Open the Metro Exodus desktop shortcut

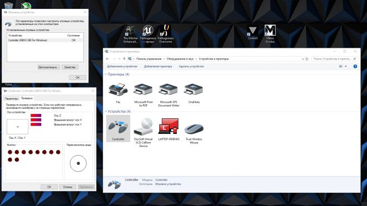(x=270, y=34)
